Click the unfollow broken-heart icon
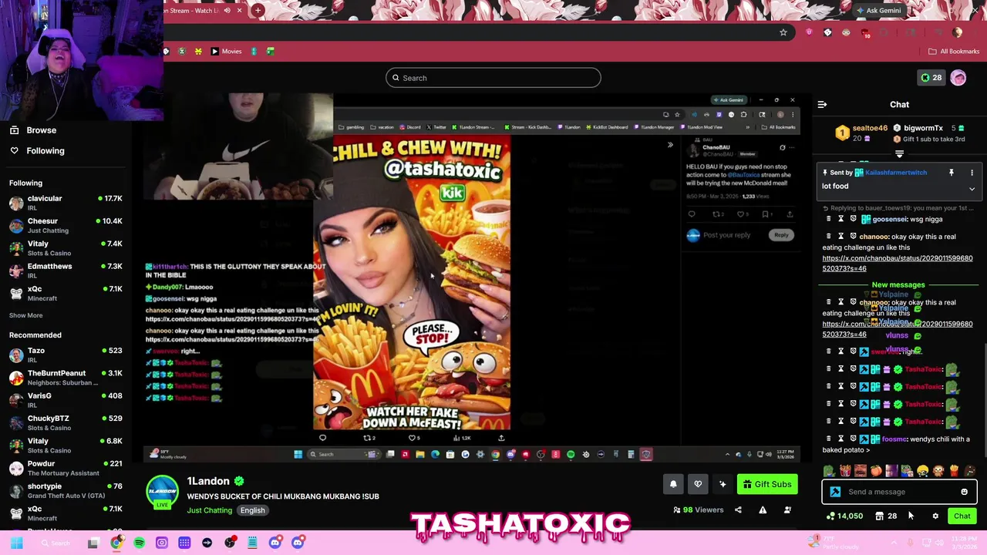The height and width of the screenshot is (555, 987). point(698,484)
